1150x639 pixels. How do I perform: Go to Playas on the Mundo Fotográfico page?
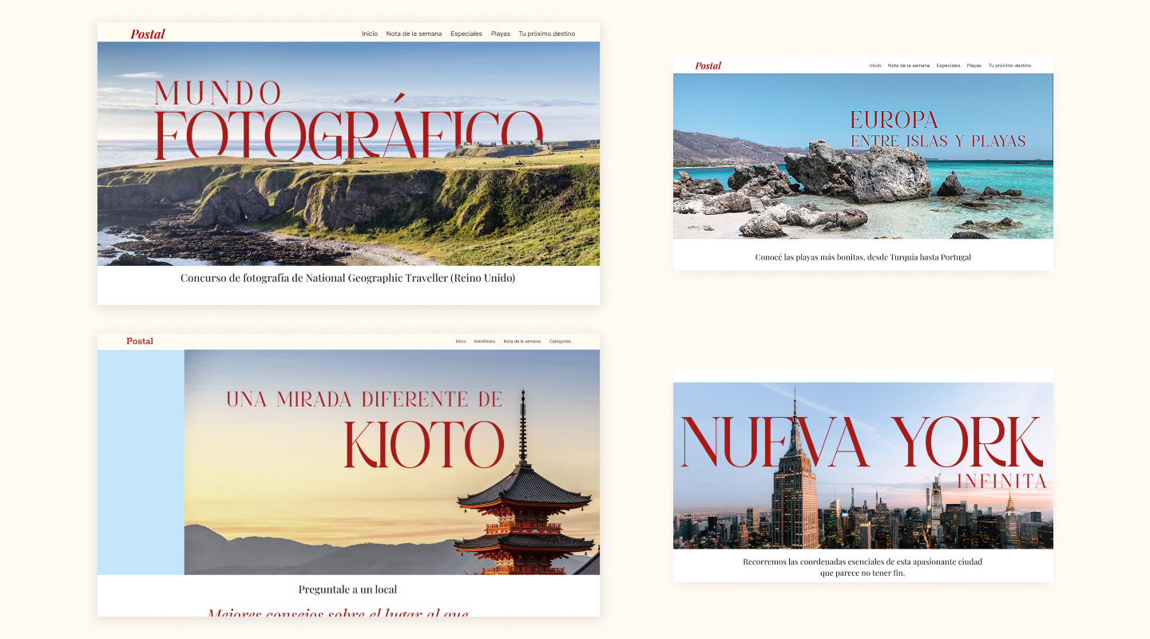(x=501, y=34)
